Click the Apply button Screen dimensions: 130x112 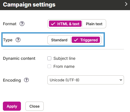click(12, 106)
